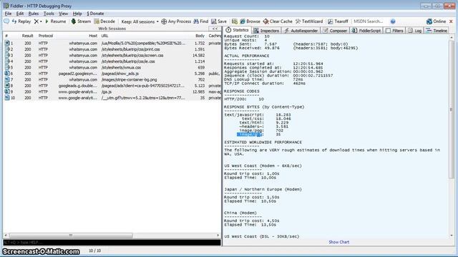Switch to the AutoResponder tab

tap(301, 30)
